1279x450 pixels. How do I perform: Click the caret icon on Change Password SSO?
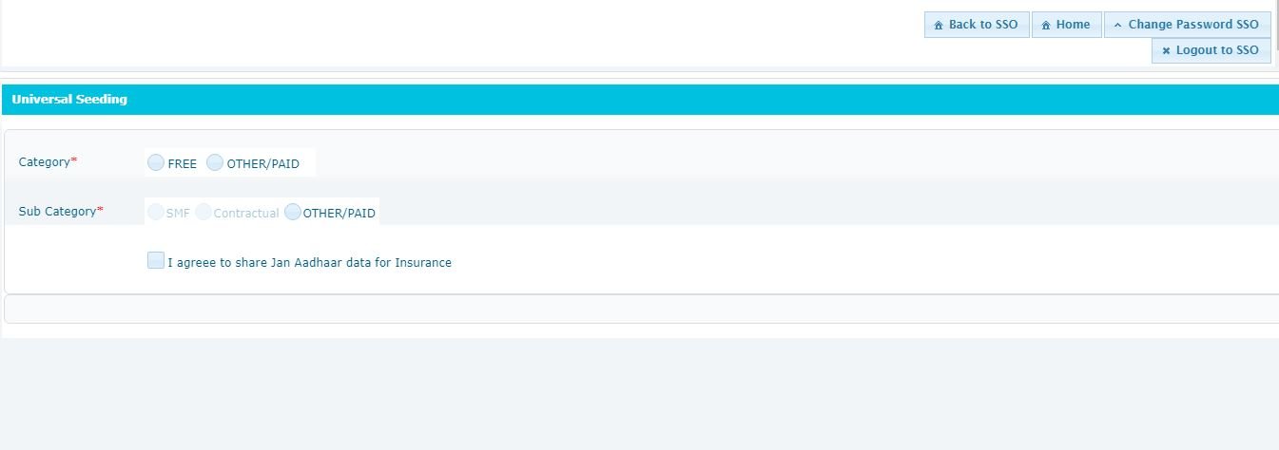pos(1118,26)
